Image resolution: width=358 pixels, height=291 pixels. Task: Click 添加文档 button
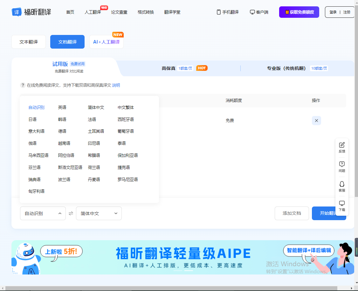point(292,213)
